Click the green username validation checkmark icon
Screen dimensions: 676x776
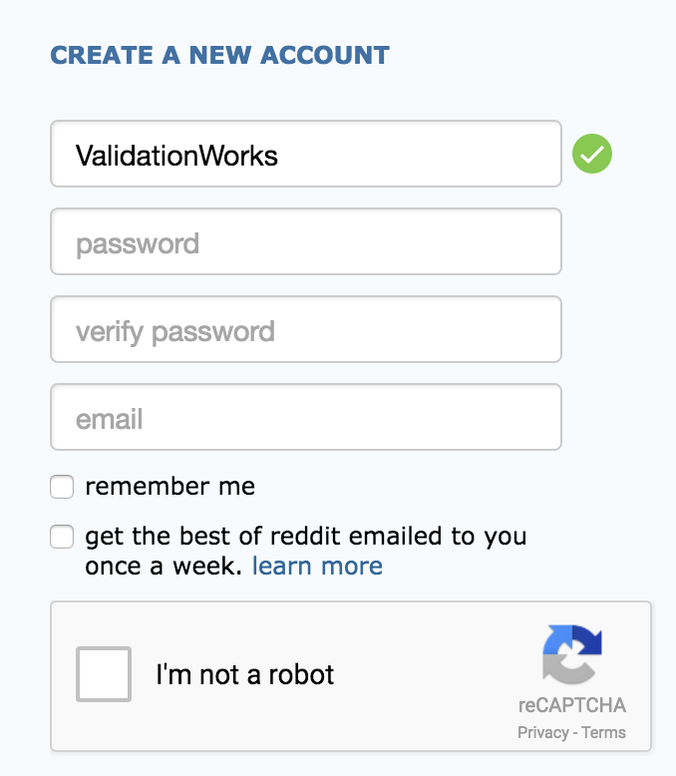coord(592,155)
